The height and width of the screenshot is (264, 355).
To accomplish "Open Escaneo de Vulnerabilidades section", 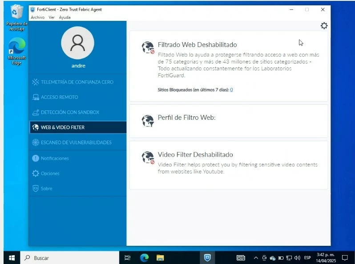I will point(78,142).
